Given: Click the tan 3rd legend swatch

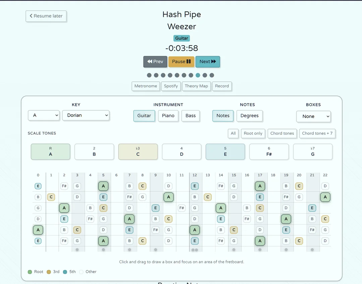Looking at the screenshot, I should [49, 272].
